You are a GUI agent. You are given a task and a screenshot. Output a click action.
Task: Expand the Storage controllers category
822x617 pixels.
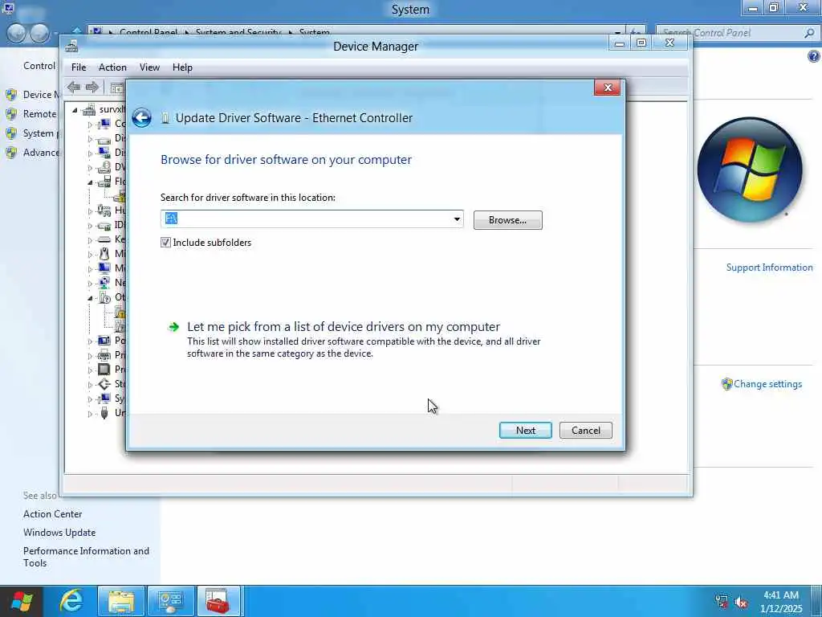[90, 385]
